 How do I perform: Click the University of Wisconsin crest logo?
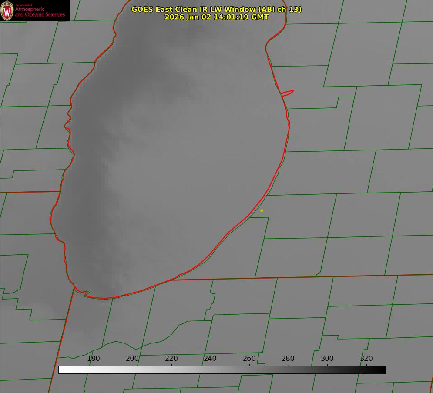7,10
